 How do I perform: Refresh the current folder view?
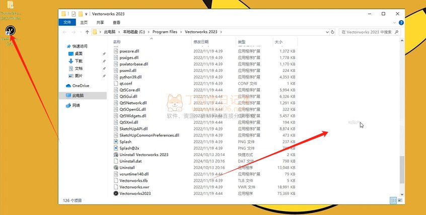click(x=332, y=32)
